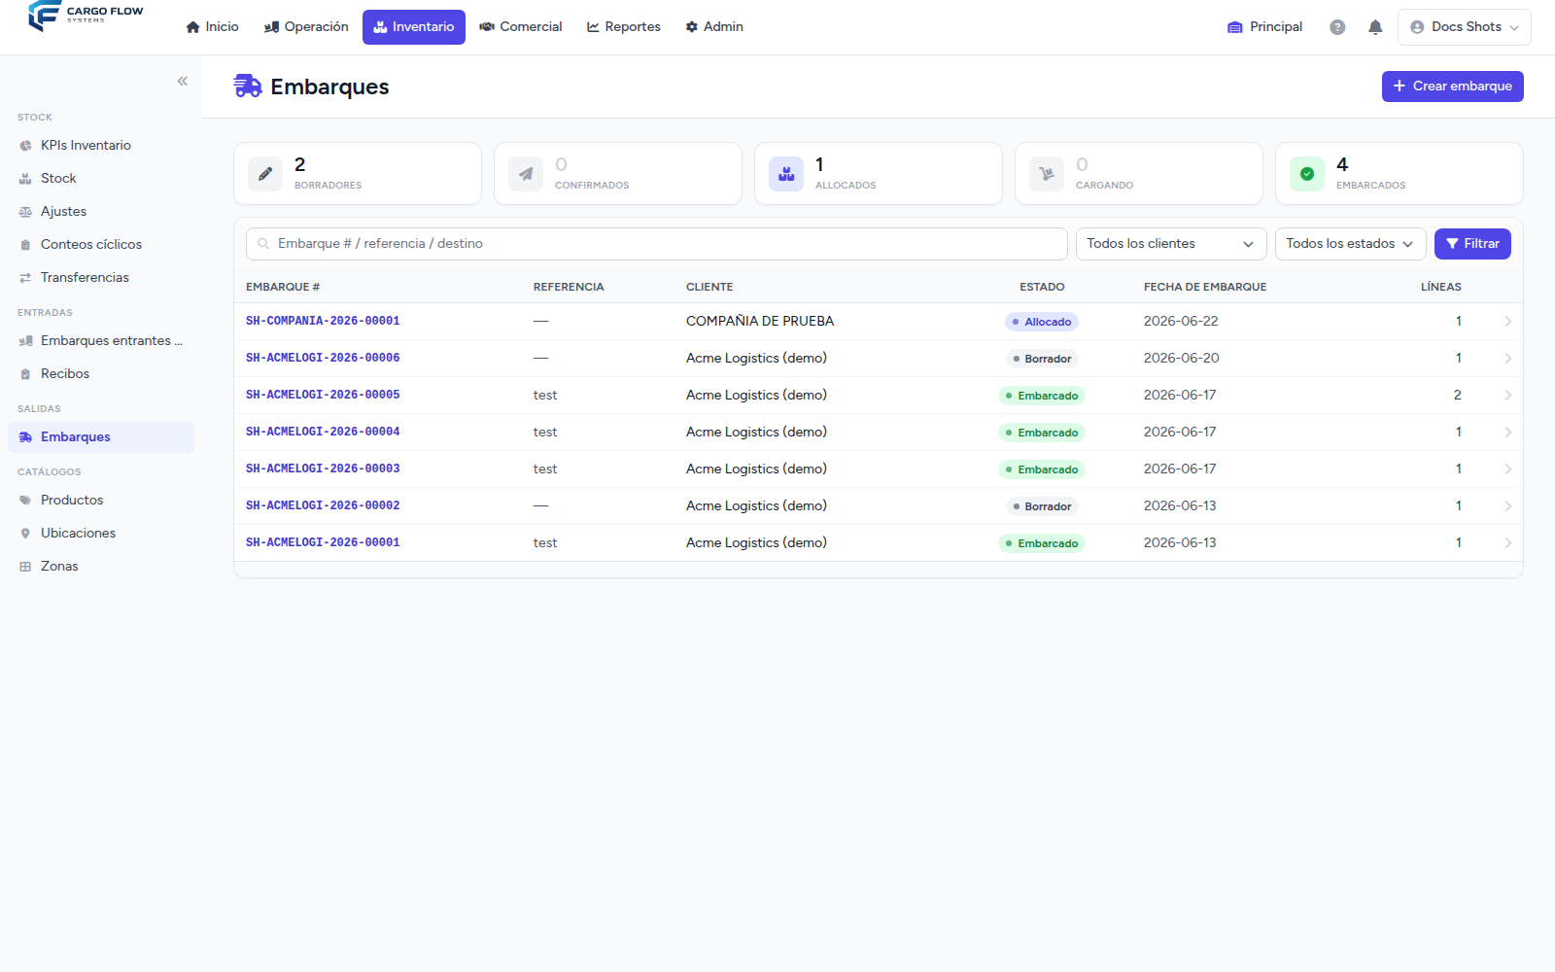
Task: Click the Zonas grid icon
Action: pos(25,567)
